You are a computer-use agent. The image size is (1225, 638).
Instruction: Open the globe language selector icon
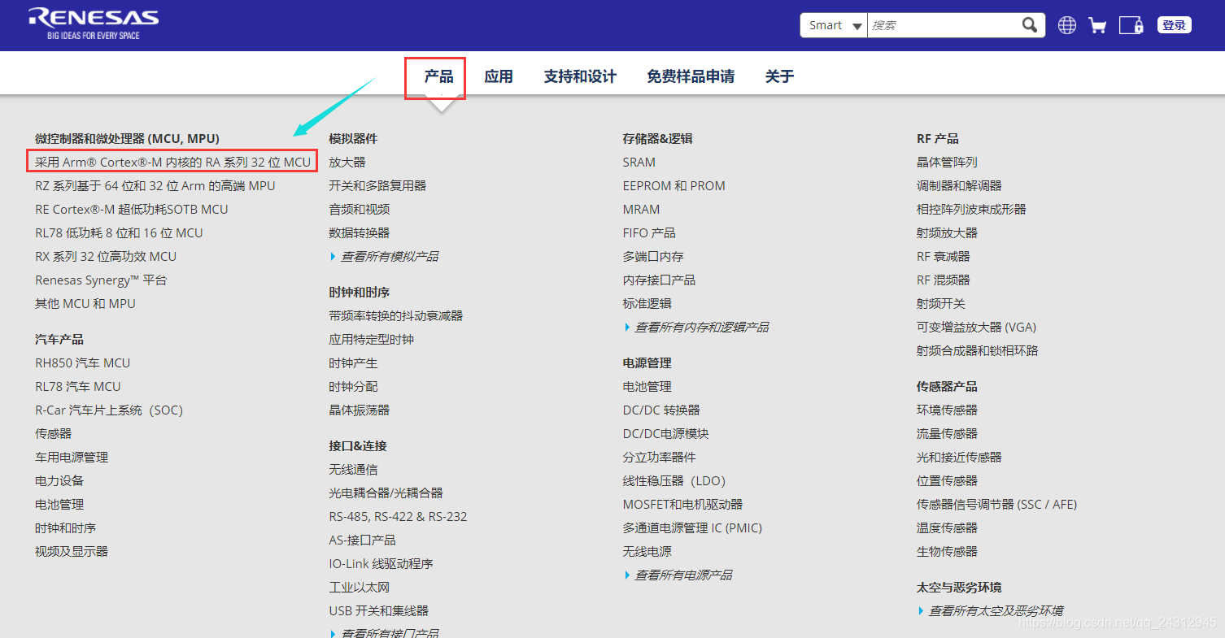[1066, 24]
